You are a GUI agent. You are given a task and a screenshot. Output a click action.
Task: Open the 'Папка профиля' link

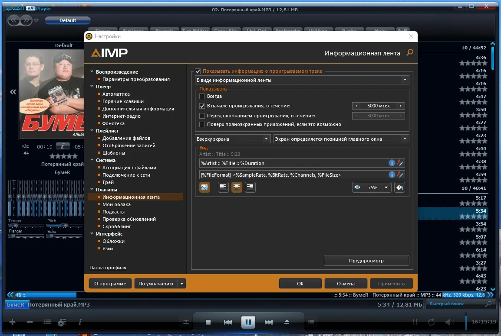click(108, 268)
